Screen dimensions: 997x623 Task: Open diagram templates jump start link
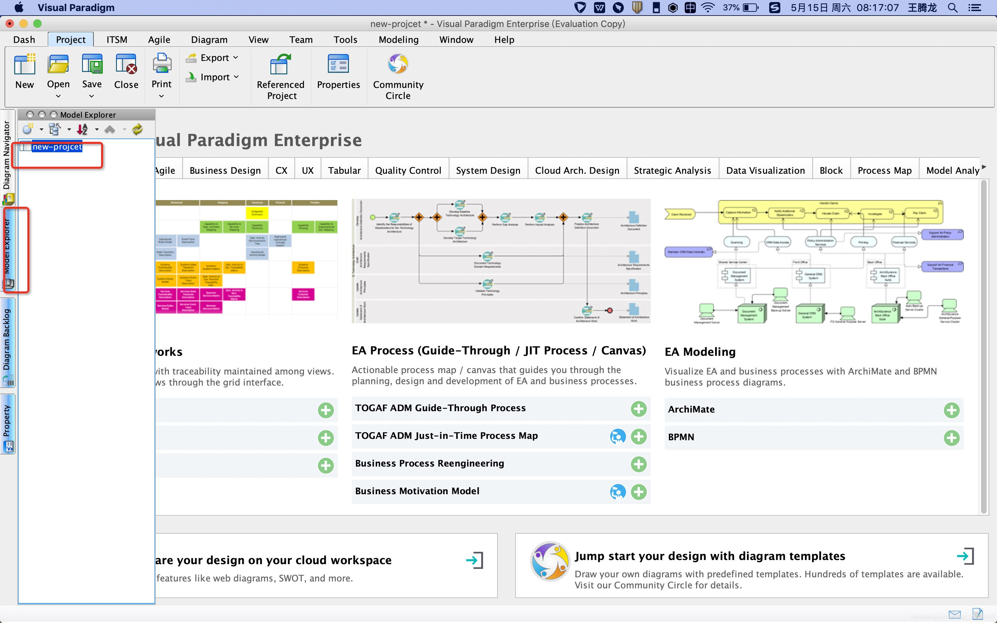(964, 556)
